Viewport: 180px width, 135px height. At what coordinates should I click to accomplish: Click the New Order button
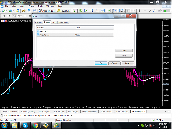(x=63, y=11)
